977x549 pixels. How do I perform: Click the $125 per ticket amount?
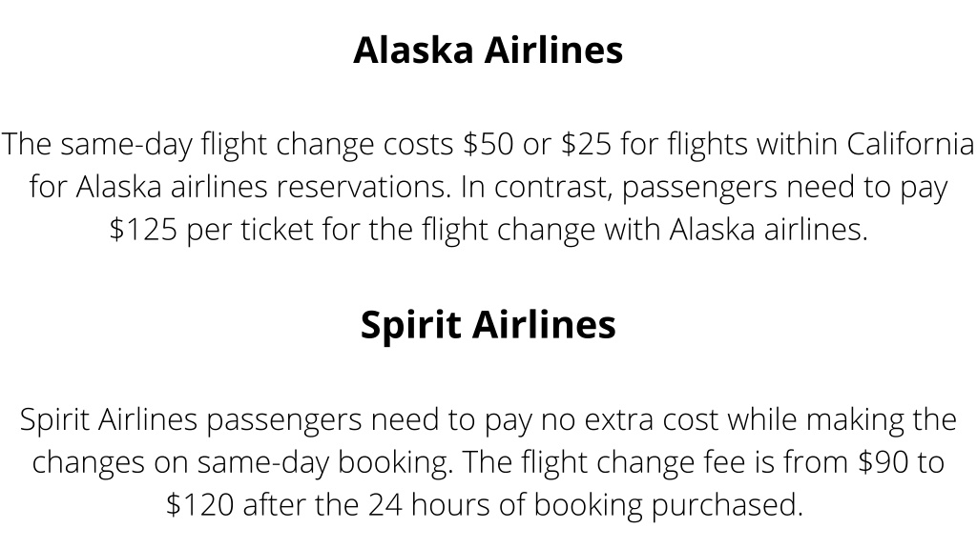click(143, 229)
